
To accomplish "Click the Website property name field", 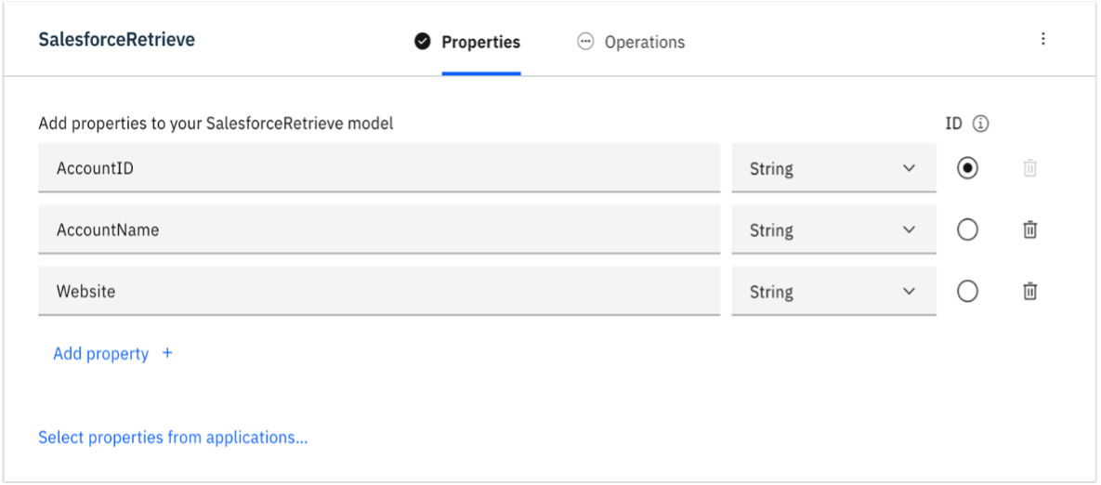I will (378, 291).
